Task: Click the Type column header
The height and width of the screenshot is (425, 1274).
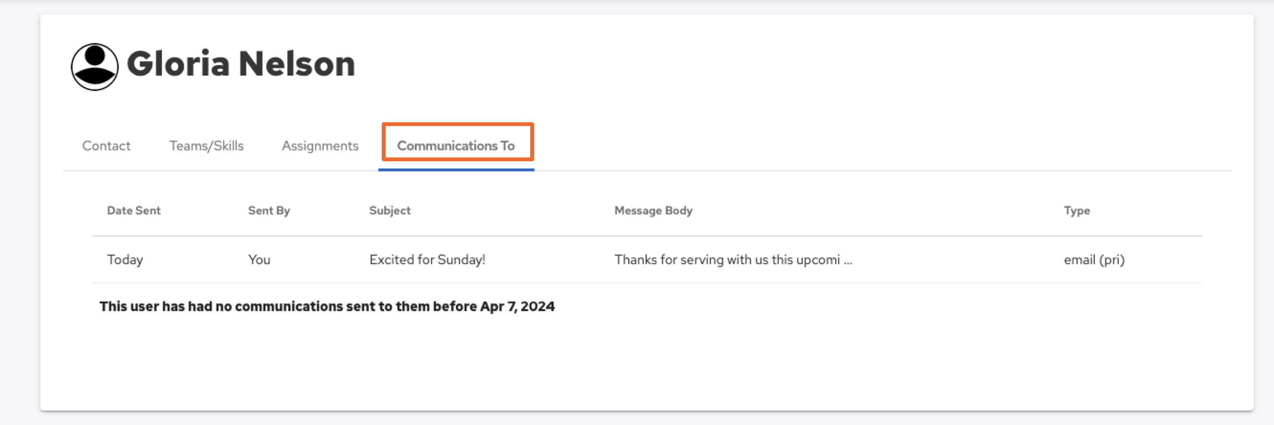Action: point(1077,211)
